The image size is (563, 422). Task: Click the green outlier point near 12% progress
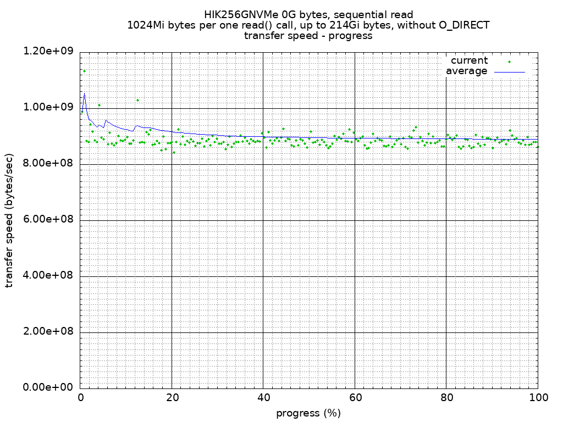point(137,100)
